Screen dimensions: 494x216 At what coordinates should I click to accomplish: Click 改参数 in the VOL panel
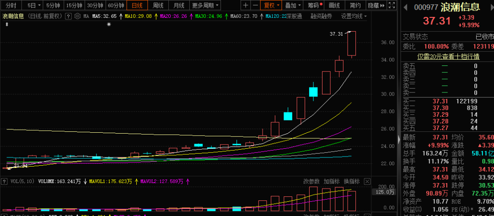click(311, 181)
